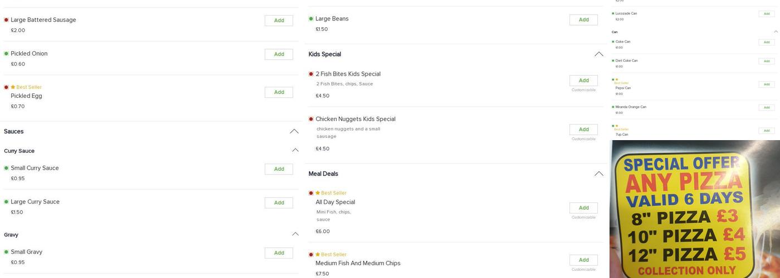
Task: Click star icon above Medium Fish And Medium Chips
Action: tap(318, 255)
